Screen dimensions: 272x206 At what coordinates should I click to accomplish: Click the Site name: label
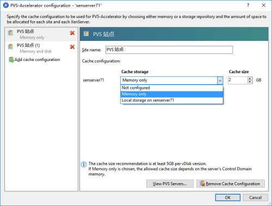click(x=91, y=50)
